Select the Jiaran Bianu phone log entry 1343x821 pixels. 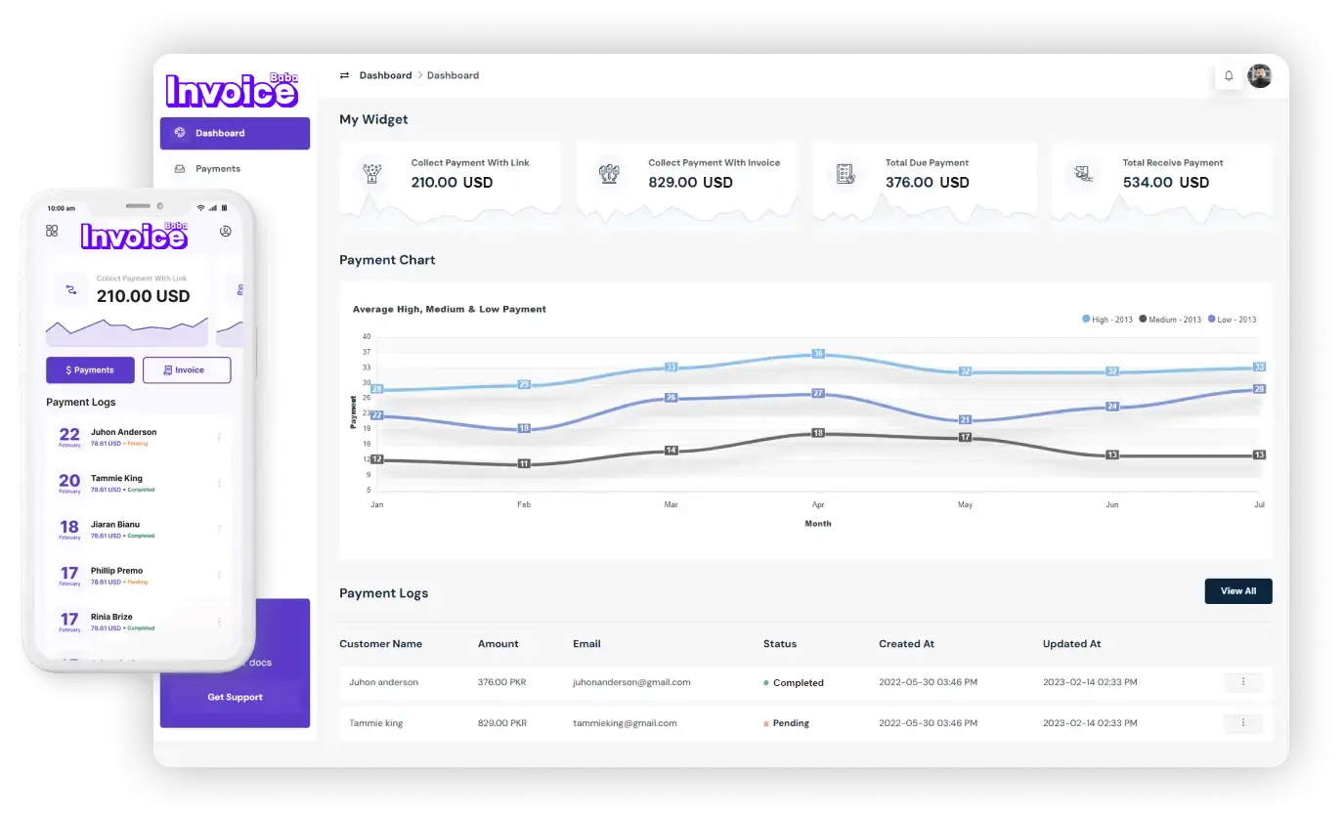click(x=139, y=530)
